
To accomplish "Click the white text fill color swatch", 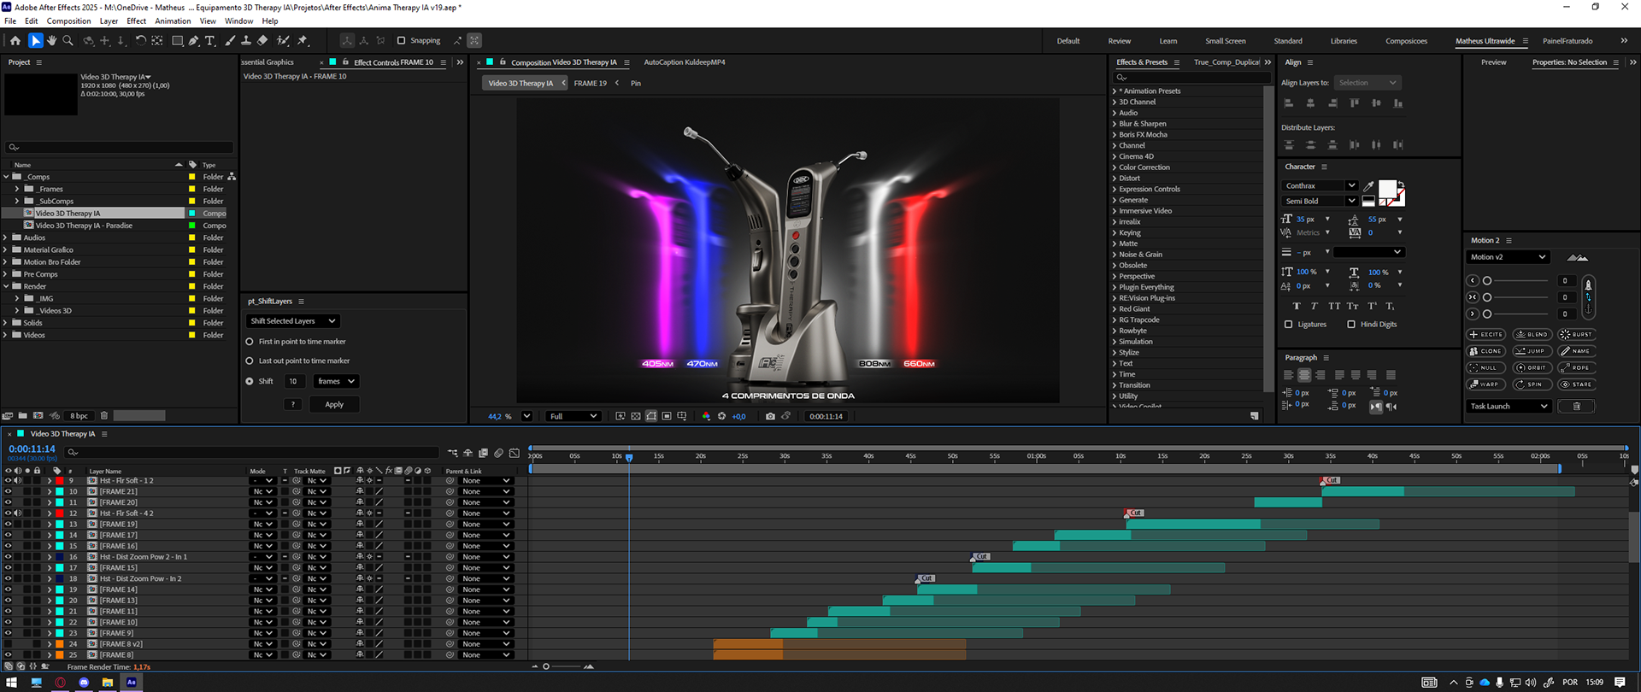I will point(1386,189).
